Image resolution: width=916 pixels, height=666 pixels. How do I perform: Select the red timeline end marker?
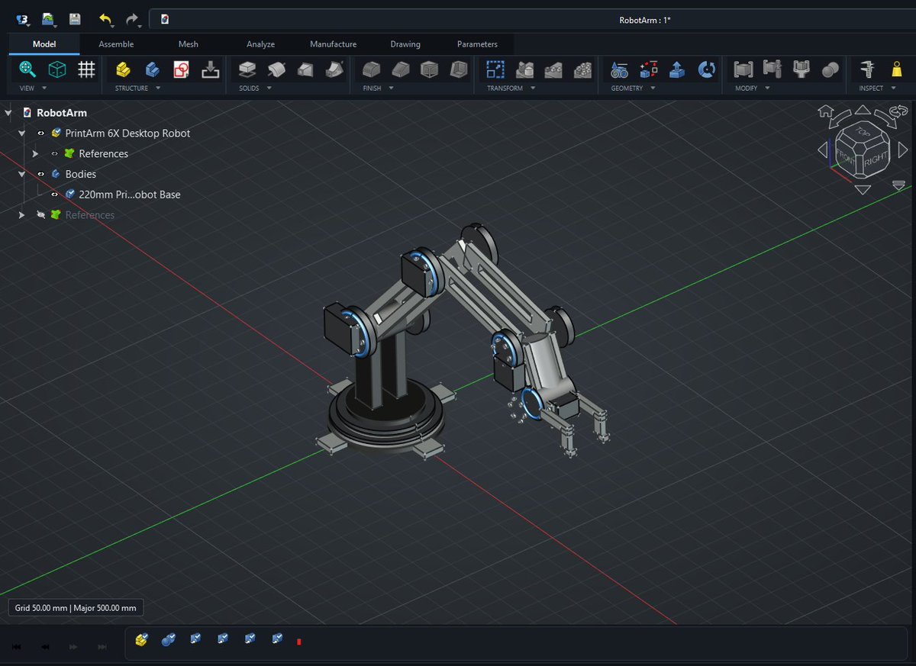tap(298, 642)
